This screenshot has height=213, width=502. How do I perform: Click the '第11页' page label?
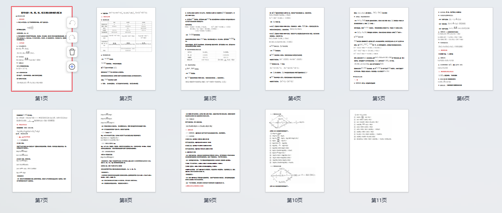379,200
